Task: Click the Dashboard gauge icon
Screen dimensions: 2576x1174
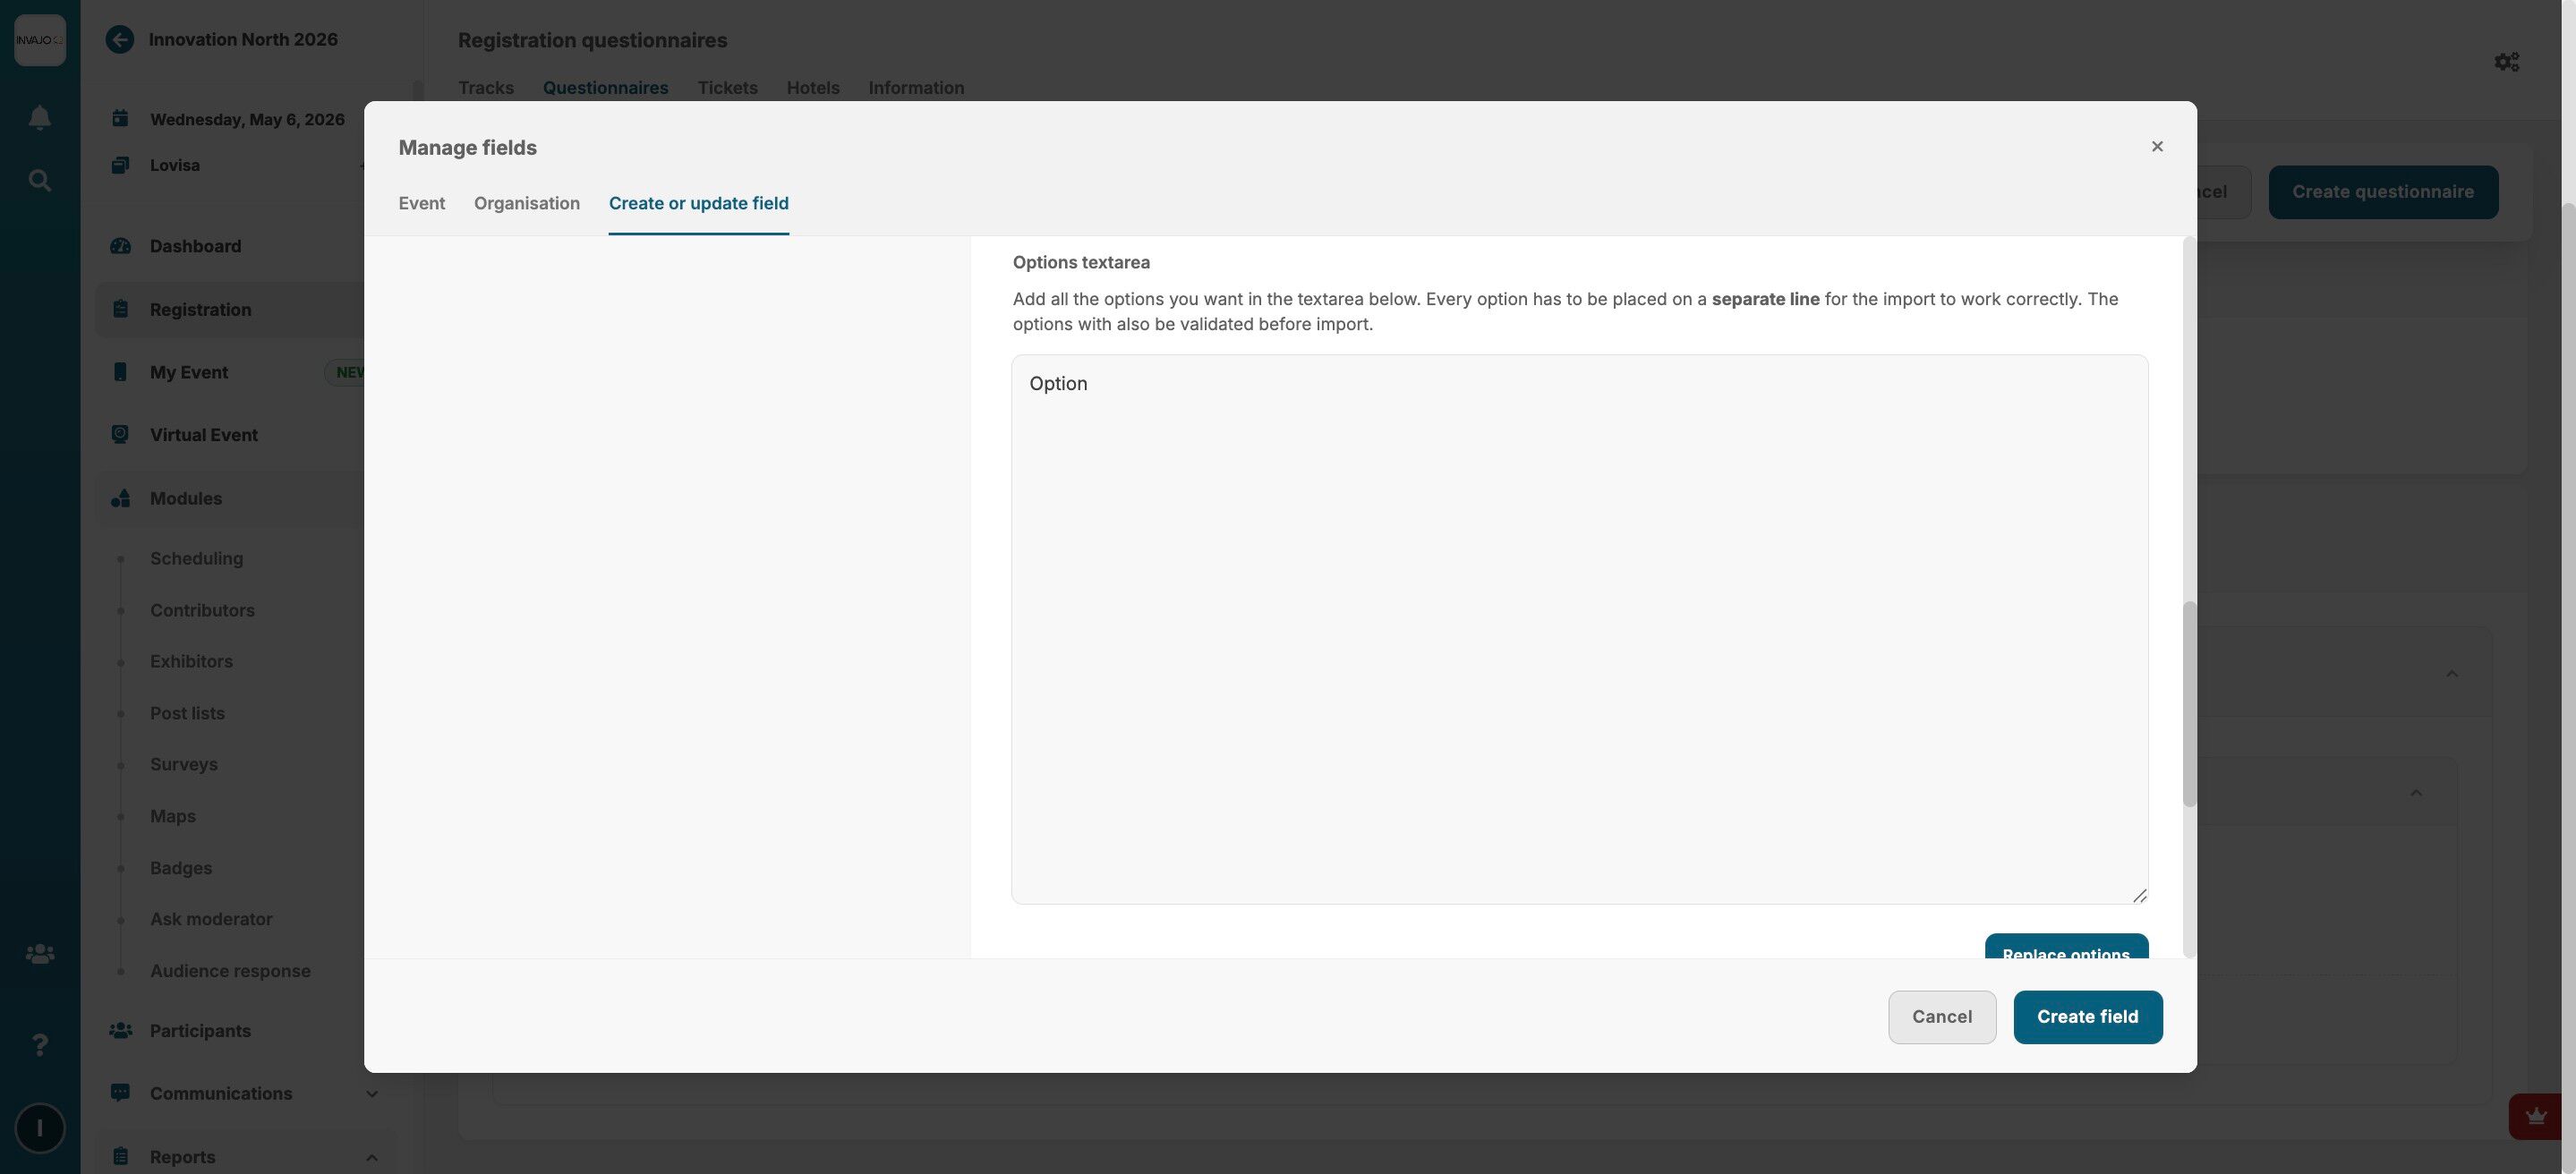Action: pyautogui.click(x=121, y=246)
